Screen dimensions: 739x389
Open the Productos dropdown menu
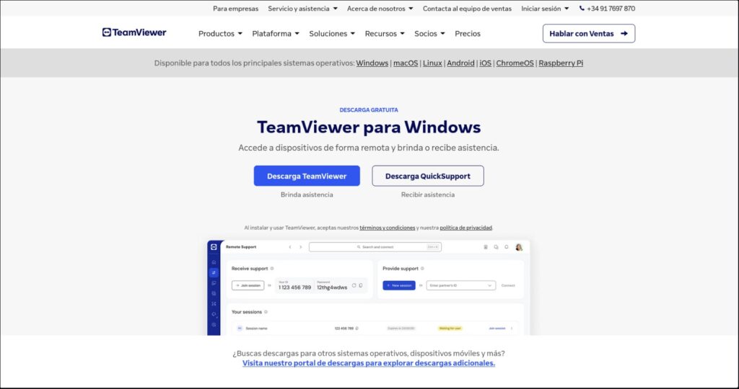click(220, 34)
